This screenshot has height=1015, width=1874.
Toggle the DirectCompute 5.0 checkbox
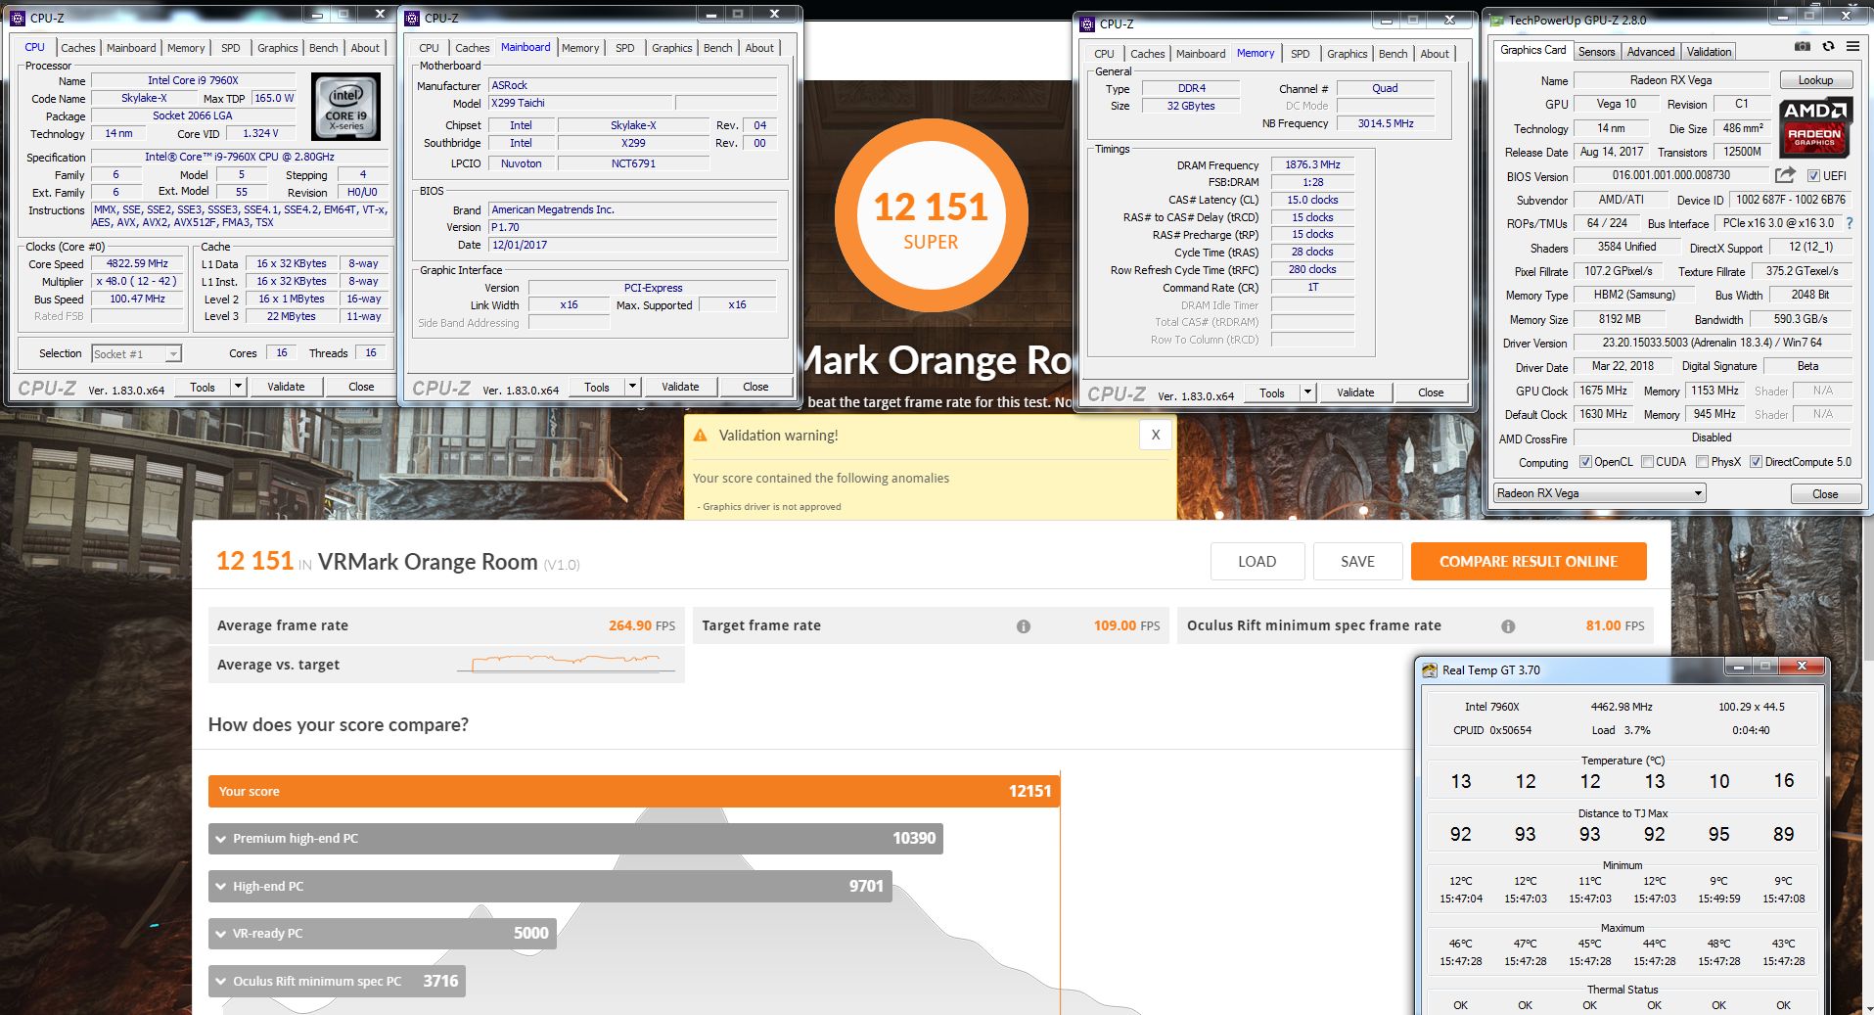1756,462
